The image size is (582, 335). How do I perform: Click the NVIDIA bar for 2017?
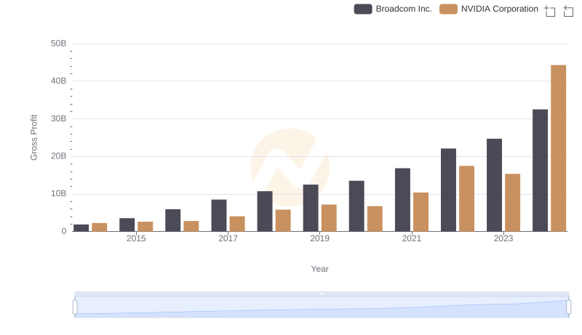pyautogui.click(x=237, y=224)
